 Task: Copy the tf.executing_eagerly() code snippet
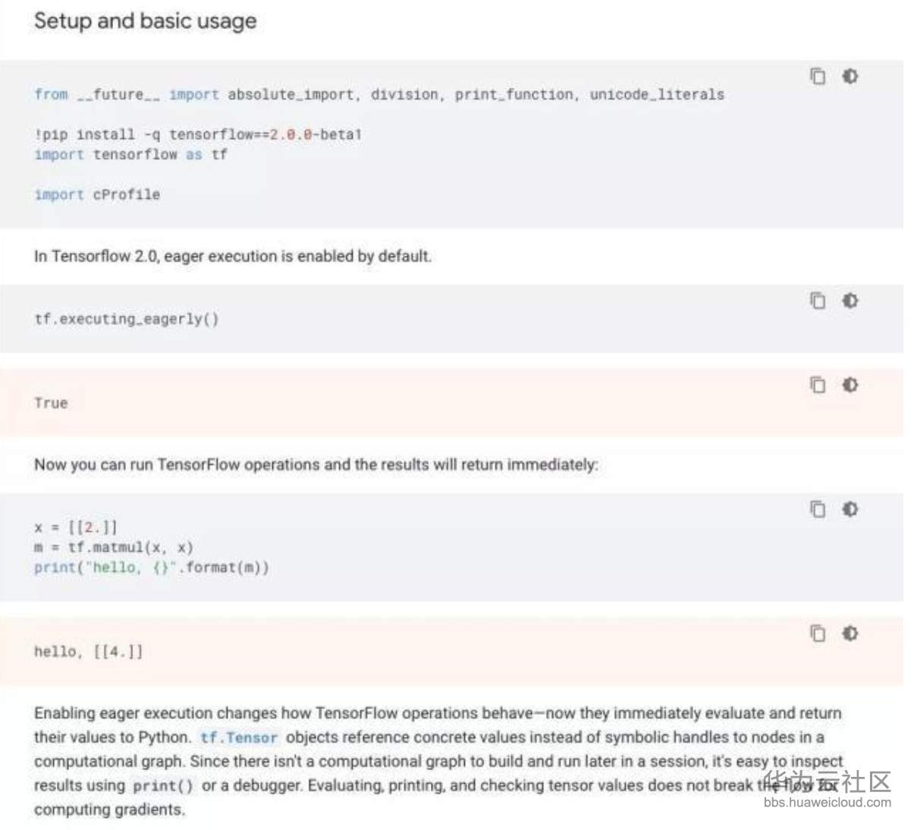point(818,301)
